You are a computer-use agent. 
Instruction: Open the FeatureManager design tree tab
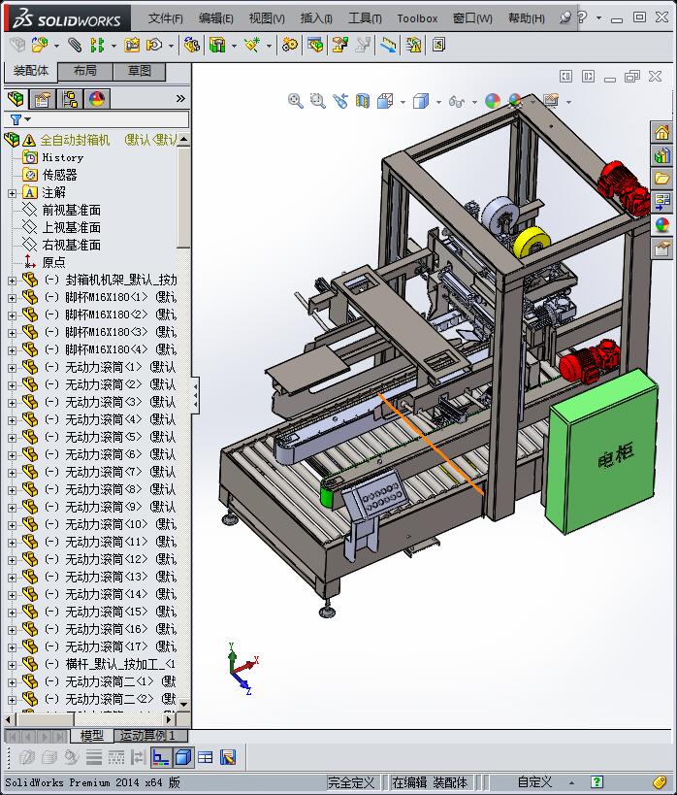[x=16, y=98]
